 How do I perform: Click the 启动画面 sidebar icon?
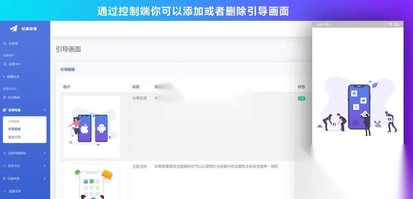5,97
